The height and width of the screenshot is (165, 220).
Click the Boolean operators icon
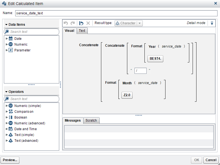coord(11,117)
